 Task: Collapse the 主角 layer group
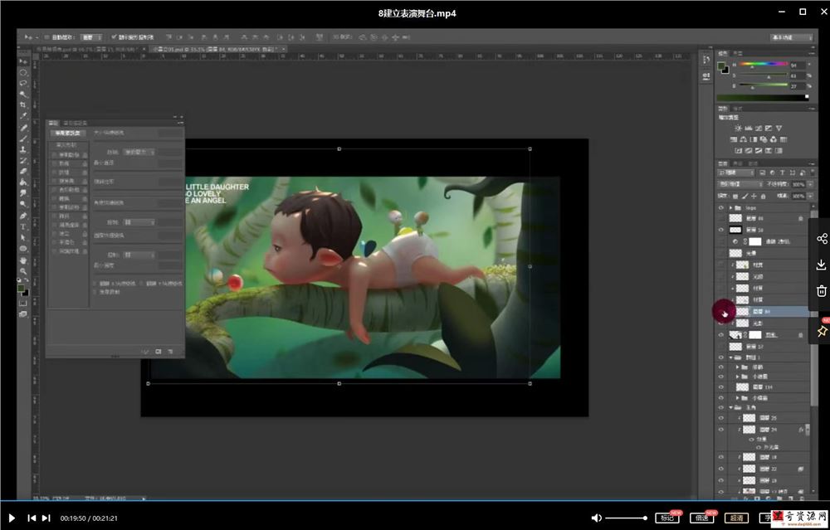tap(731, 408)
